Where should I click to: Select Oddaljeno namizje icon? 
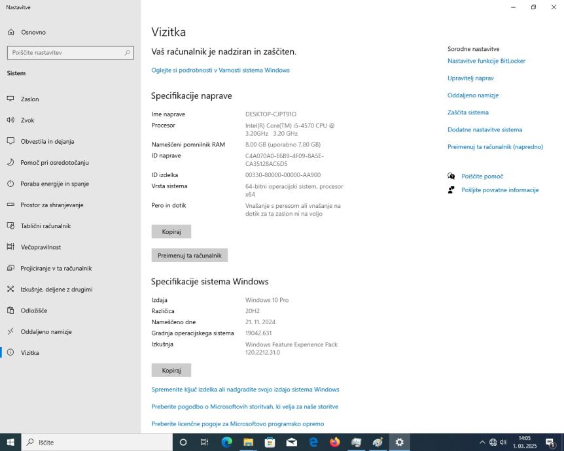click(10, 331)
